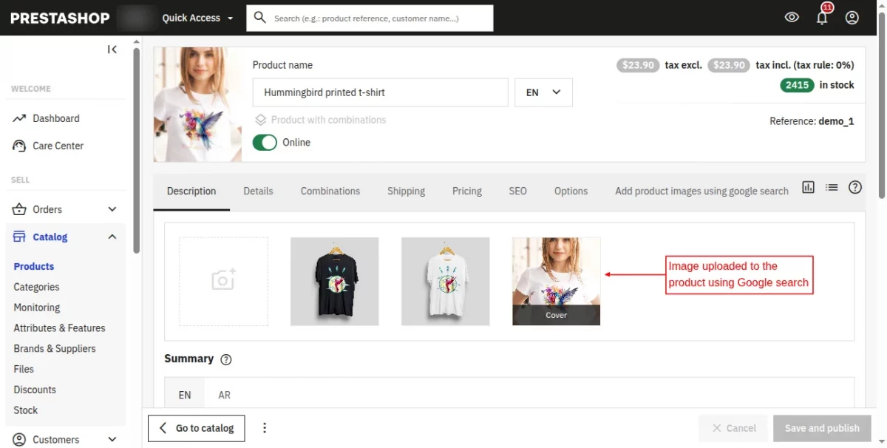Open the EN language dropdown
887x448 pixels.
point(543,92)
